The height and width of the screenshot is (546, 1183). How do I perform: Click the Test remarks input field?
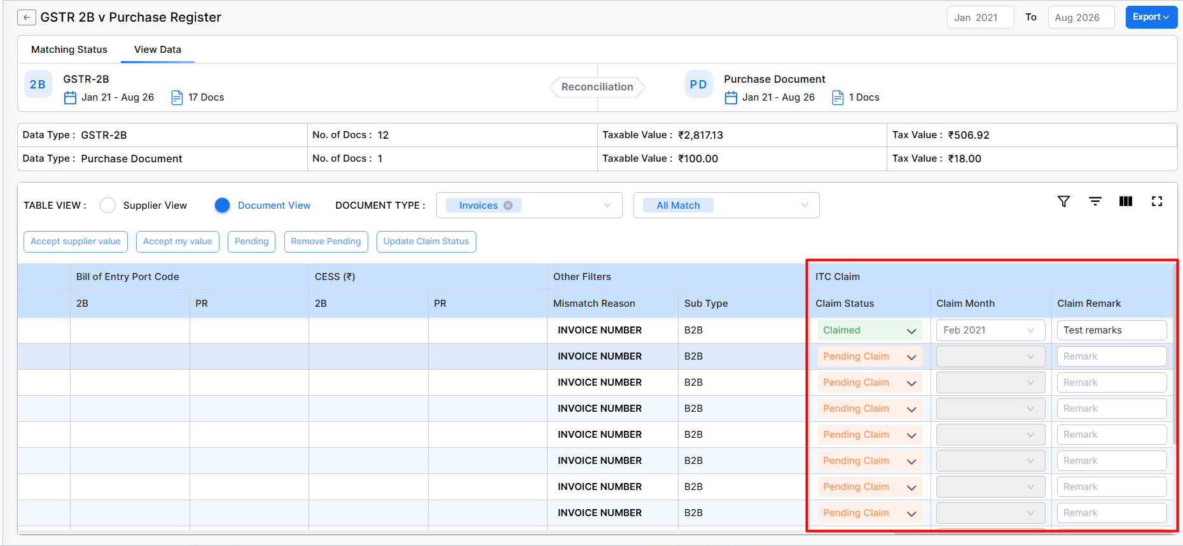[x=1112, y=330]
